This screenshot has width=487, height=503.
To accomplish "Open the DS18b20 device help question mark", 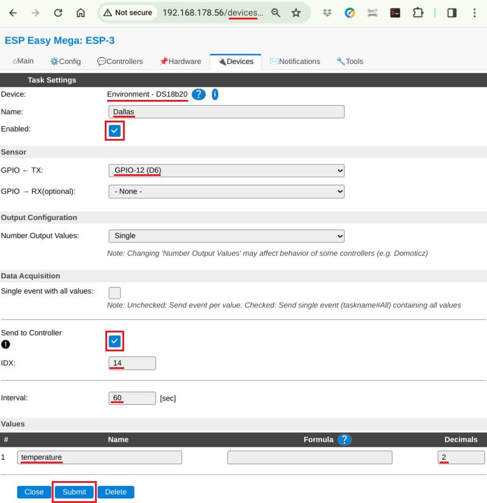I will coord(198,94).
